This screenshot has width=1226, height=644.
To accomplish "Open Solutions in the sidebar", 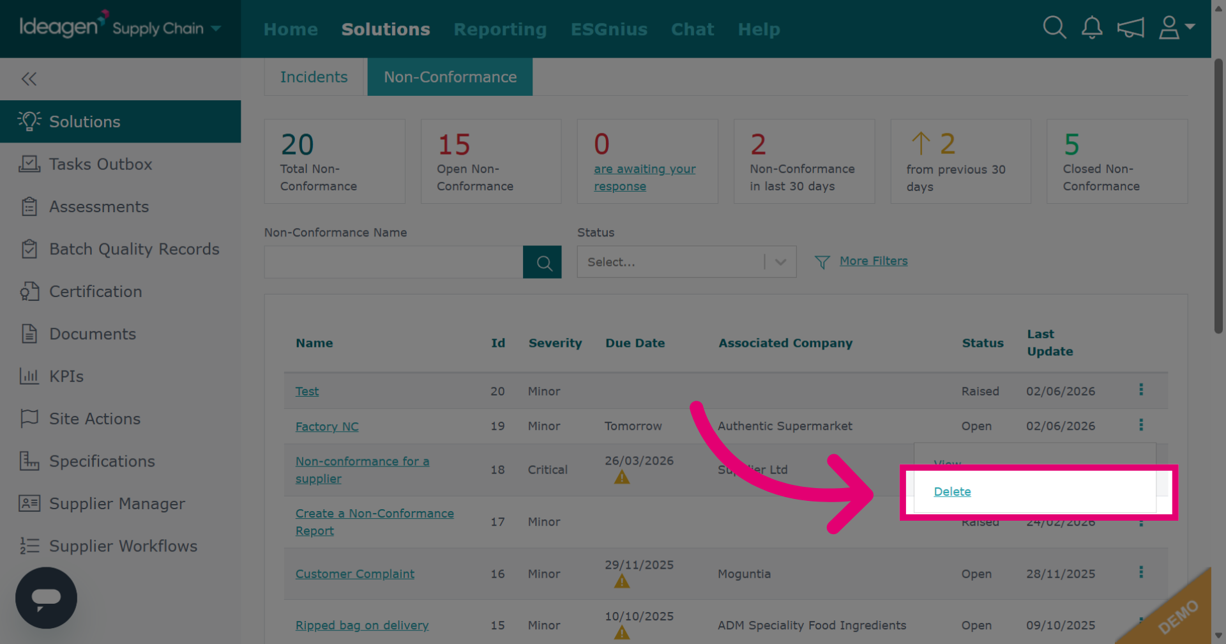I will click(x=120, y=121).
